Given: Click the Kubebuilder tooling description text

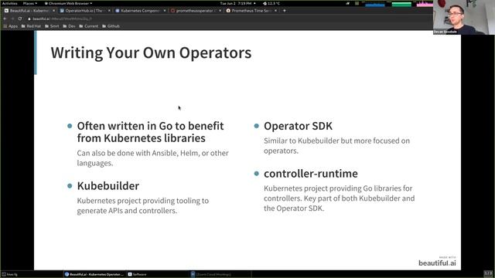Looking at the screenshot, I should pos(142,205).
